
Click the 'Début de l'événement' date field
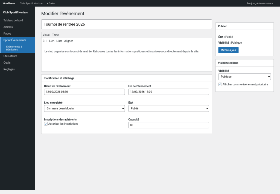click(84, 92)
